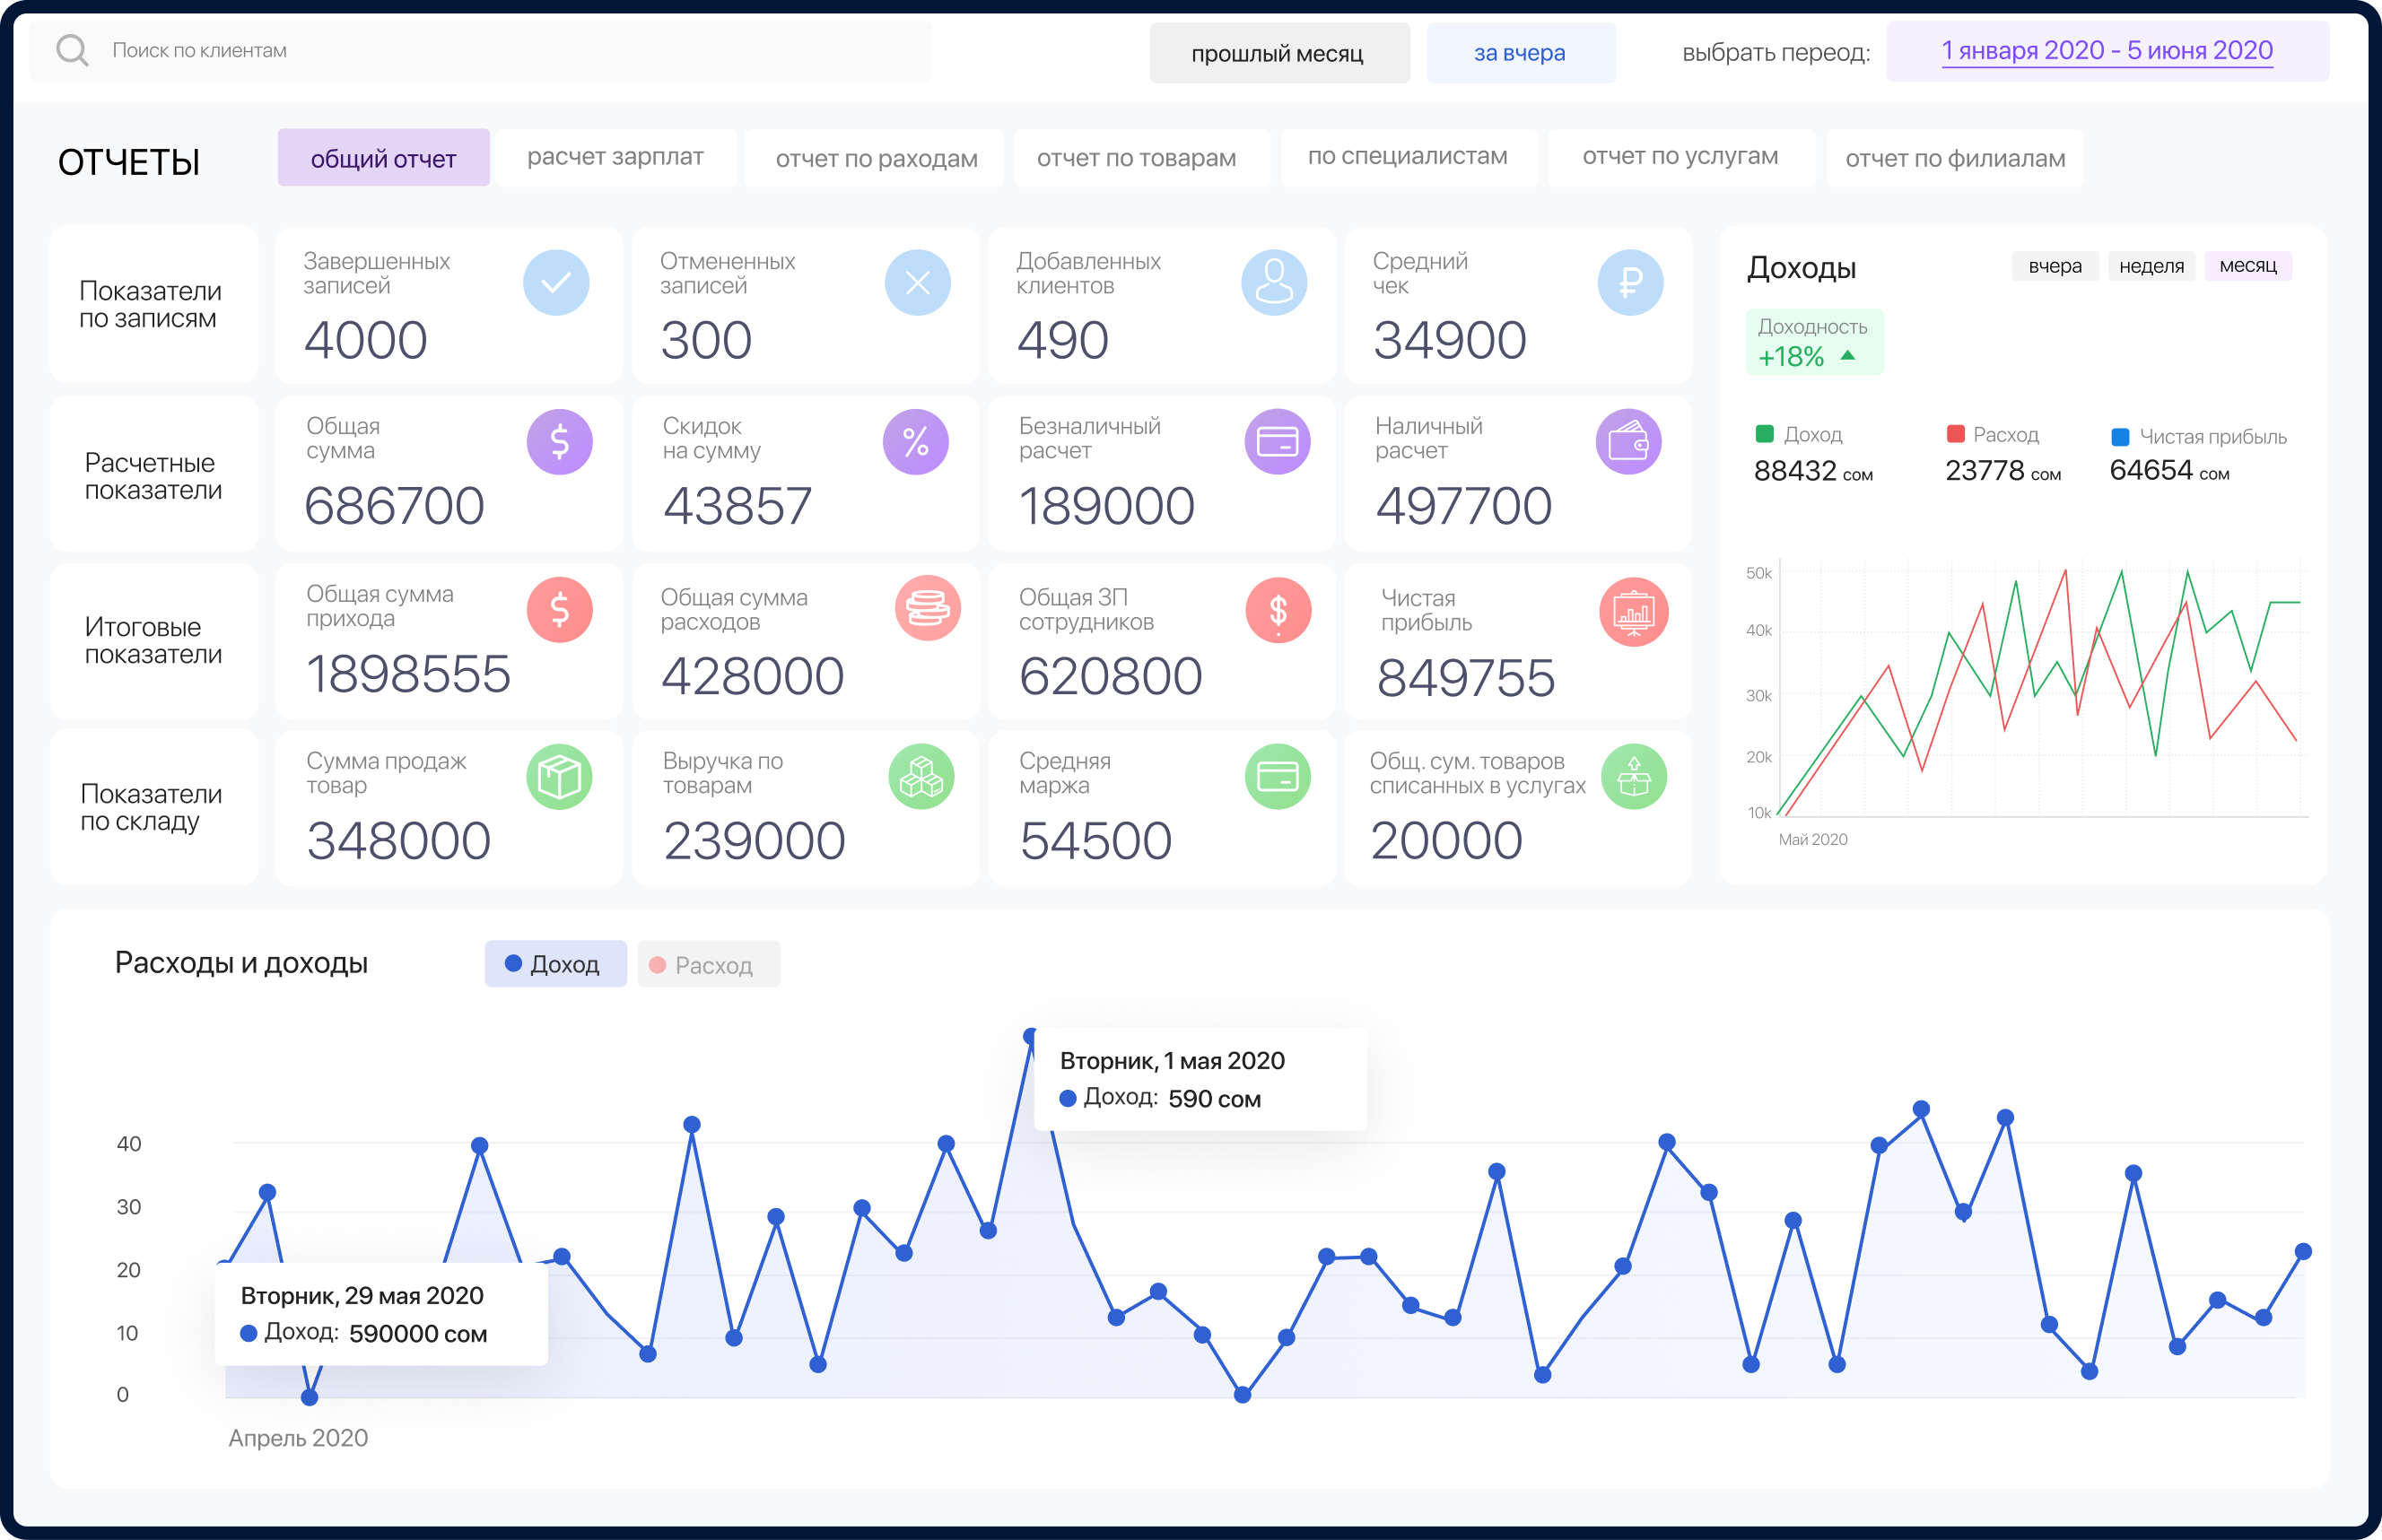The width and height of the screenshot is (2382, 1540).
Task: Click the Апрель 2020 axis label
Action: tap(298, 1438)
